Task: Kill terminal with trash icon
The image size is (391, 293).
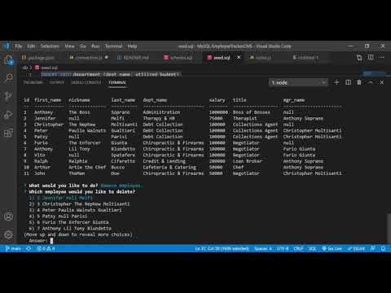Action: click(x=359, y=82)
